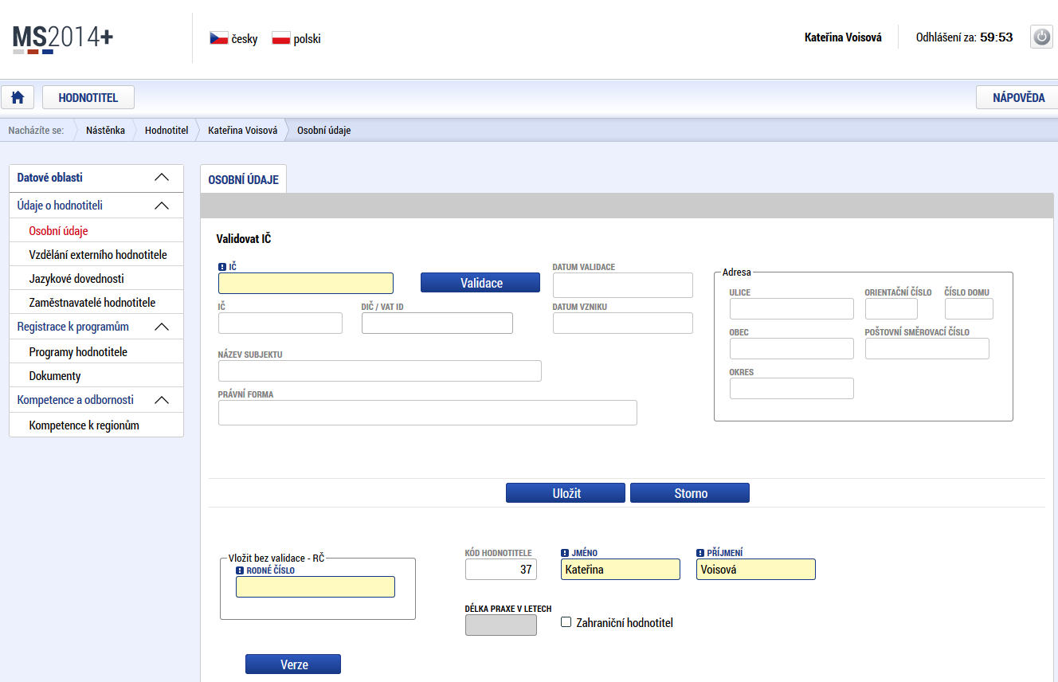Open the NÁPOVĚDA help menu
Viewport: 1058px width, 682px height.
click(1018, 97)
